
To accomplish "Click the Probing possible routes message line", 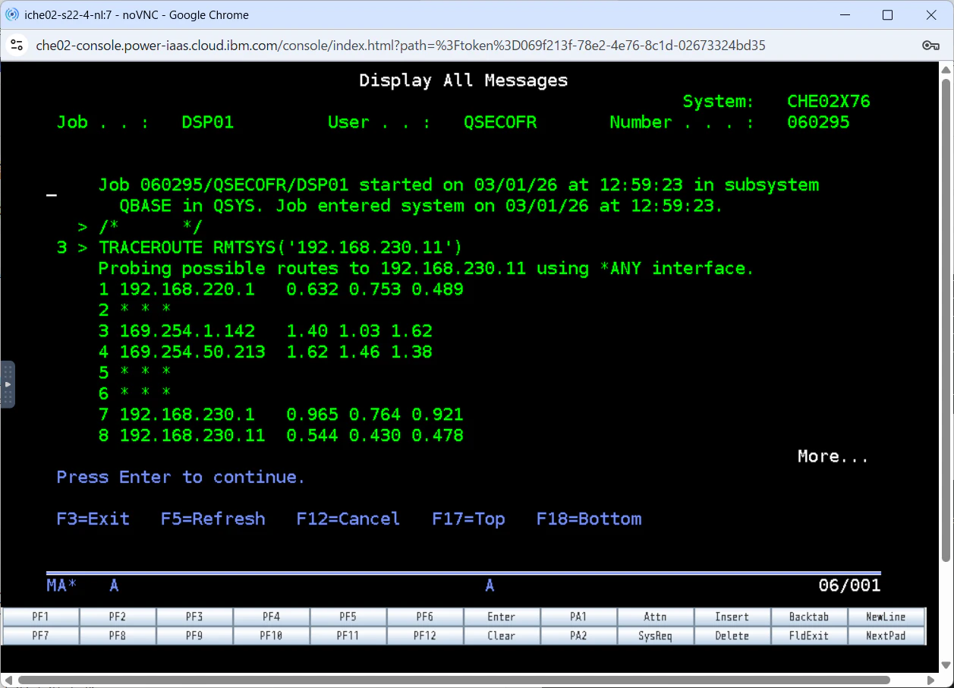I will click(x=426, y=268).
